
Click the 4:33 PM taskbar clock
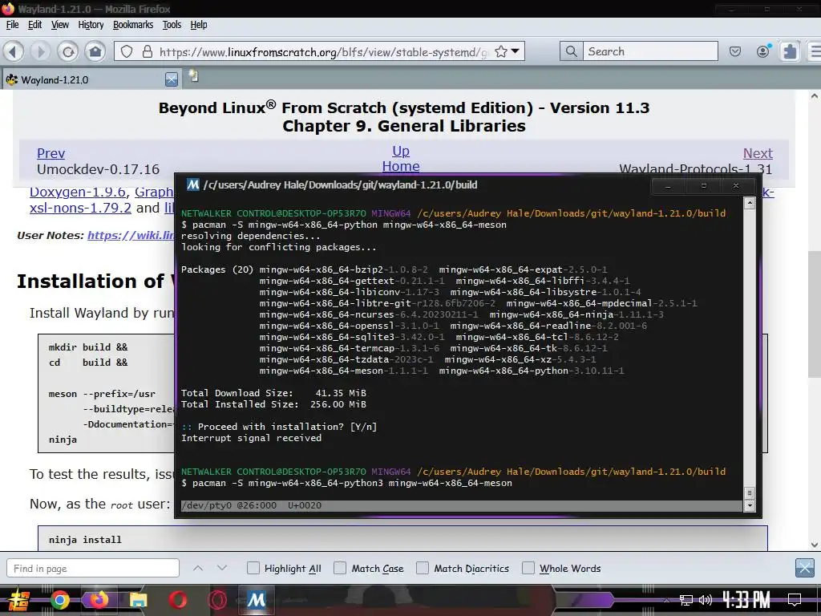tap(746, 600)
